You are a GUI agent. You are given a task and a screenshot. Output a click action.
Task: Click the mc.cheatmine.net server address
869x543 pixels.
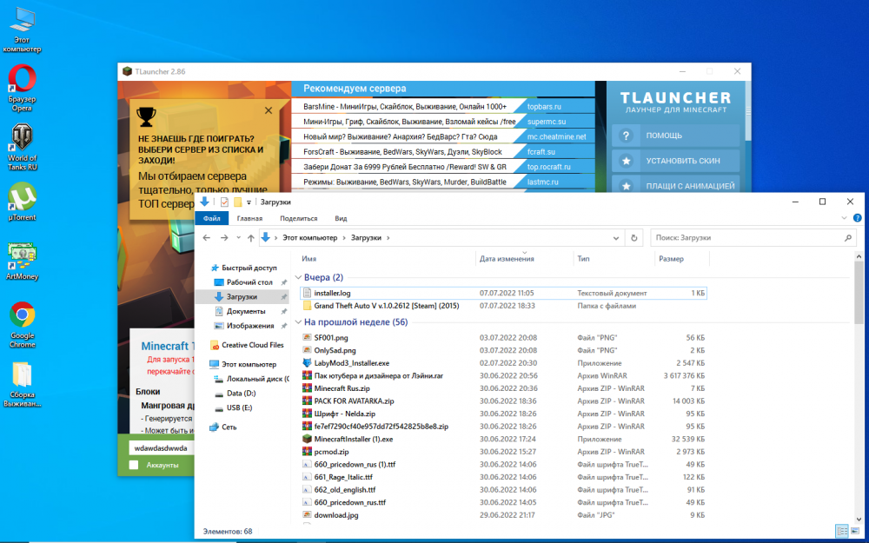click(x=556, y=136)
